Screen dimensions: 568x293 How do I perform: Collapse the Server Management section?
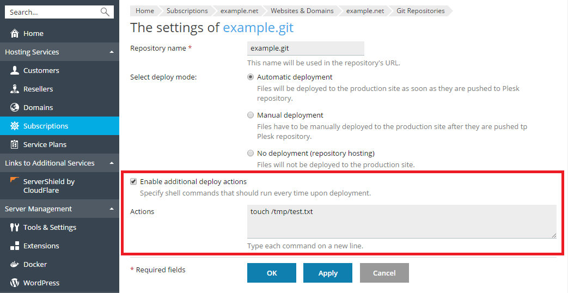pyautogui.click(x=112, y=209)
